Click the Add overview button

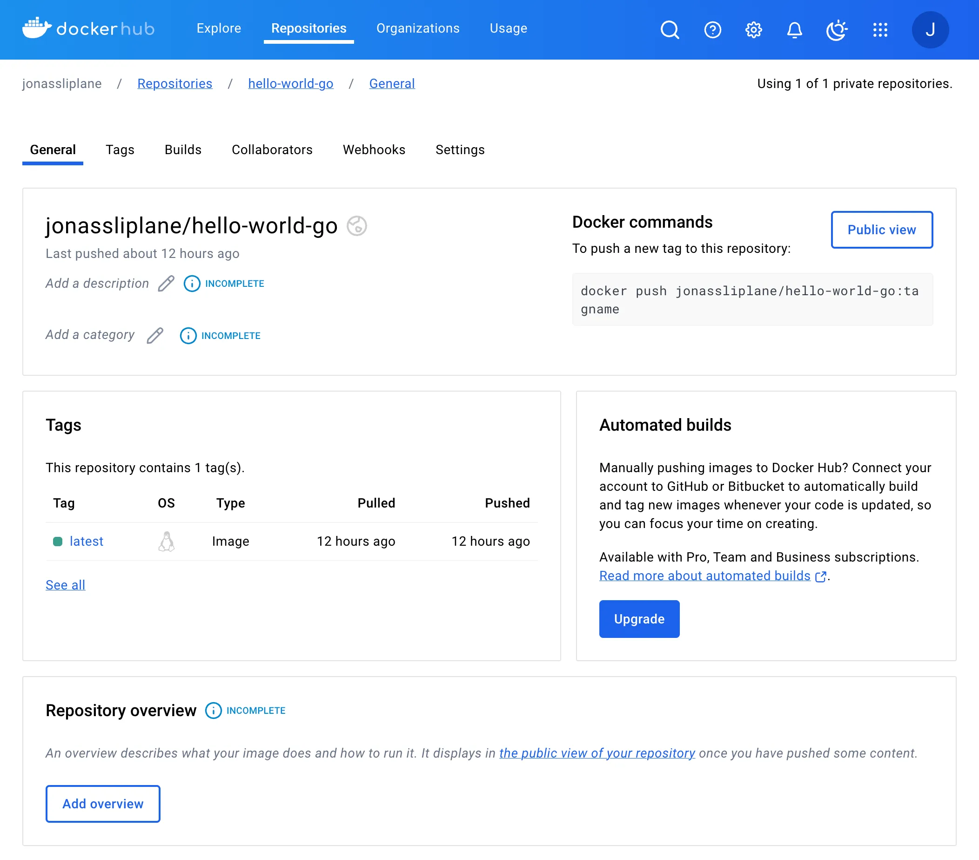point(102,803)
